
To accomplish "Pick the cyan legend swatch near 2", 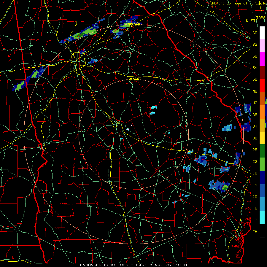I will (x=262, y=217).
